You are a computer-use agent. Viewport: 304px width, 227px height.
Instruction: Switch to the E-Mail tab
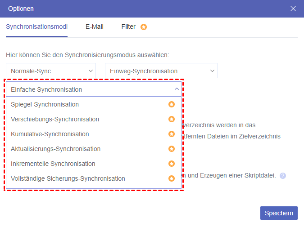(95, 27)
